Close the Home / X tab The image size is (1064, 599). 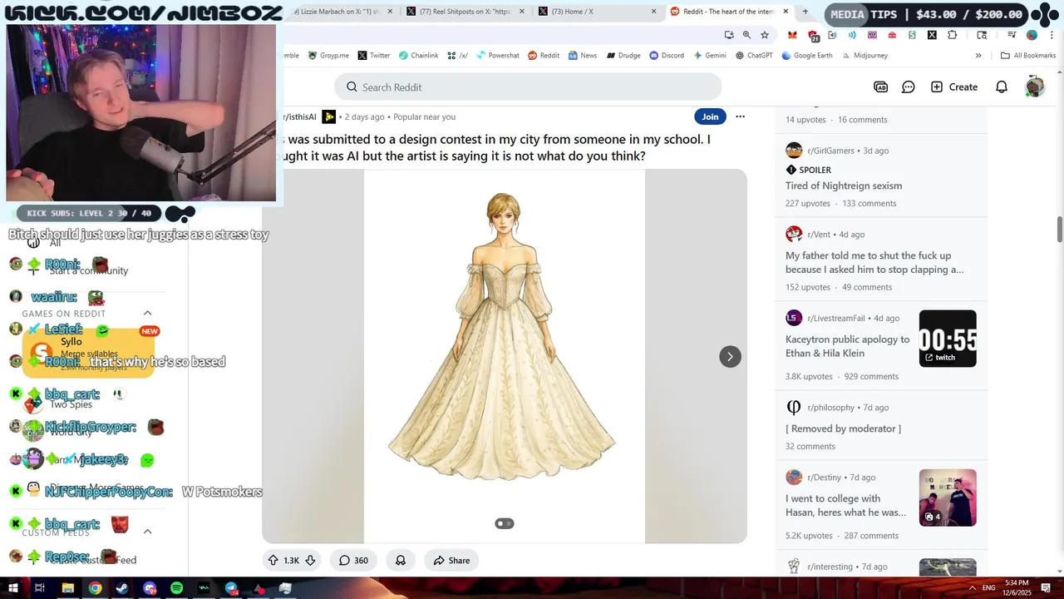click(x=653, y=12)
